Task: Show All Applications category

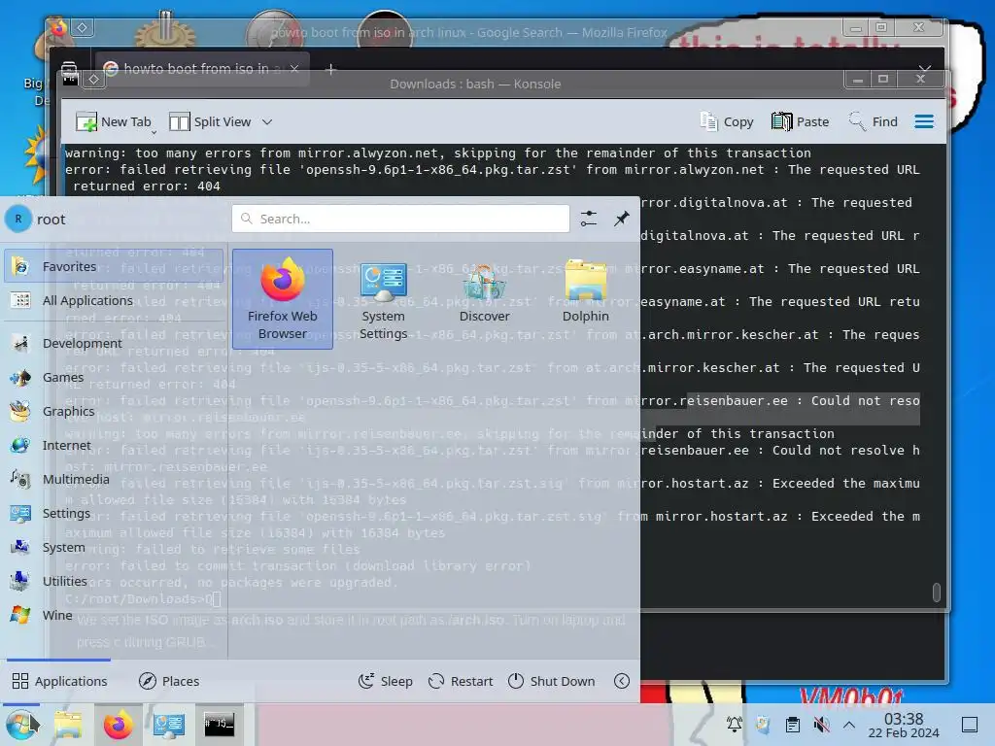Action: tap(113, 300)
